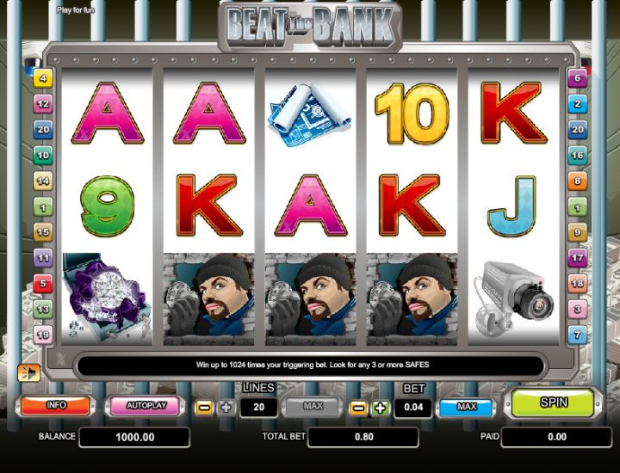The width and height of the screenshot is (620, 473).
Task: Click the bet value field showing 0.04
Action: 412,408
